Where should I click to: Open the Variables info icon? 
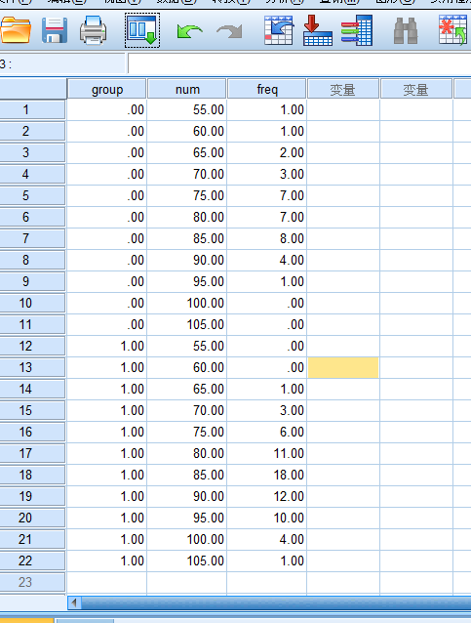tap(357, 30)
